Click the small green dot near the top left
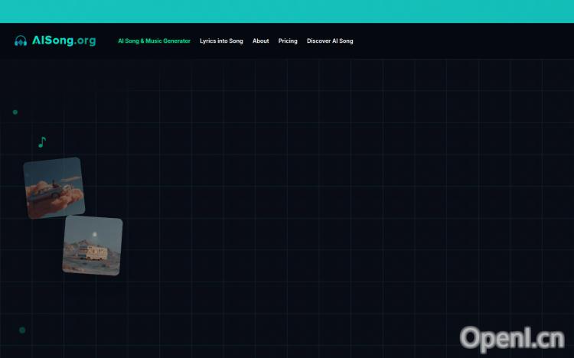 15,112
